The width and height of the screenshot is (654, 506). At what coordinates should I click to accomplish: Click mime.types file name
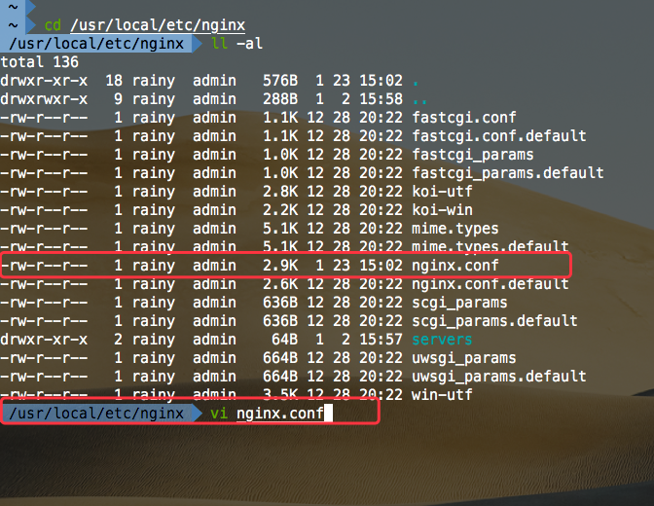point(455,229)
